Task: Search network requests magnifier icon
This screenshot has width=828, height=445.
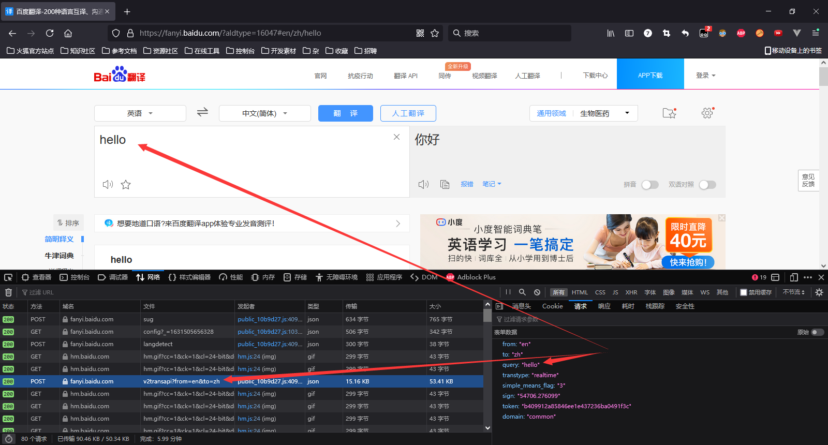Action: tap(522, 292)
